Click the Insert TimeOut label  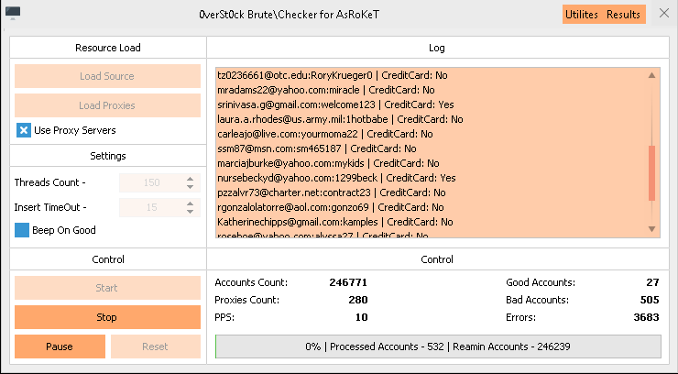point(50,207)
